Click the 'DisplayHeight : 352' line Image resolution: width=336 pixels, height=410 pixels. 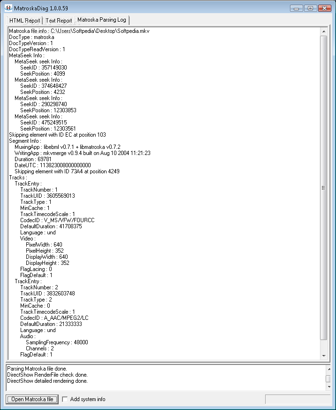pos(47,263)
